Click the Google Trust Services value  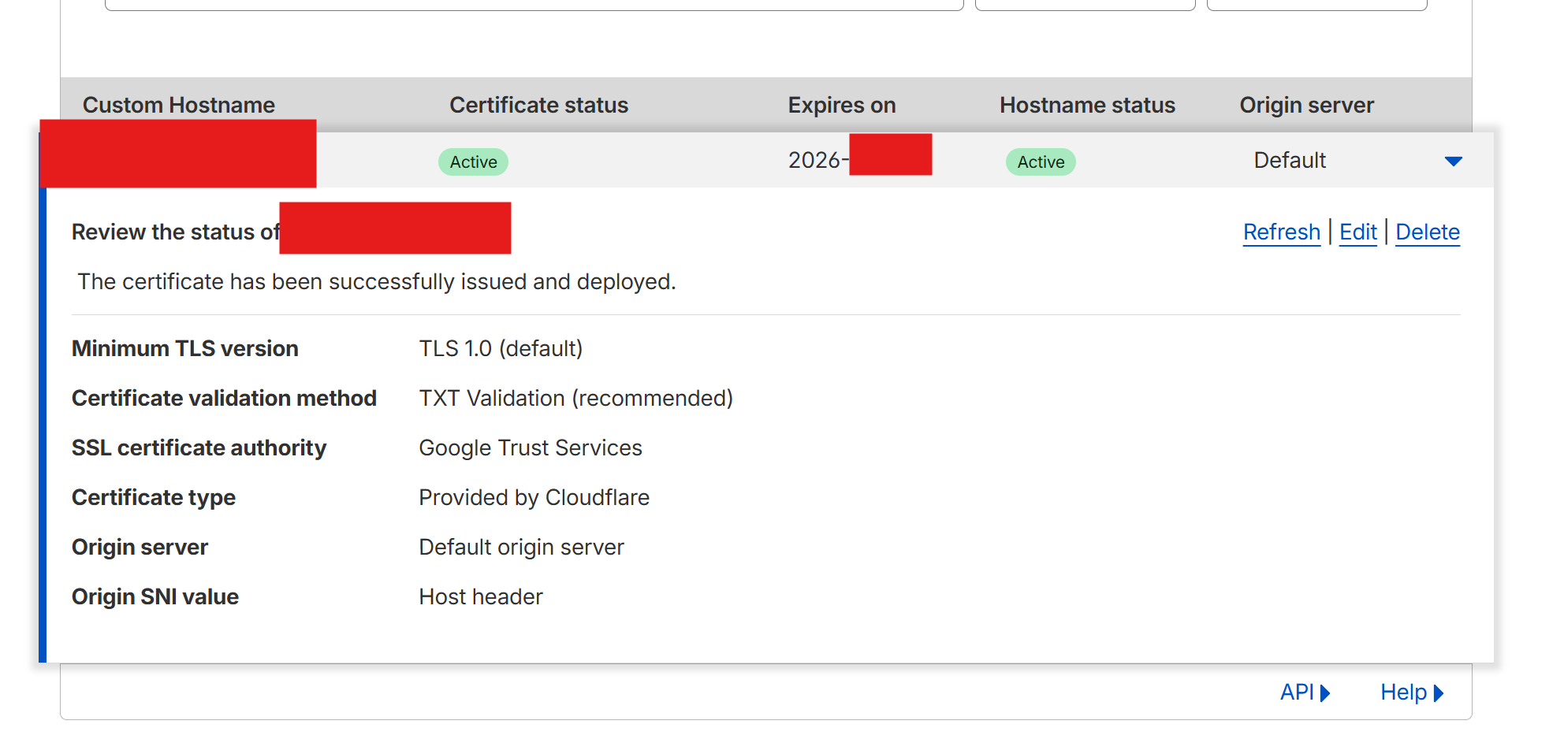tap(531, 448)
